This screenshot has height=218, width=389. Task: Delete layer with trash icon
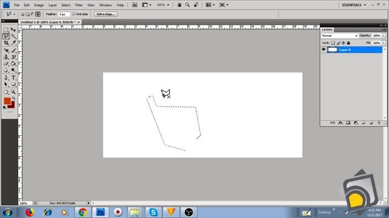pos(379,123)
